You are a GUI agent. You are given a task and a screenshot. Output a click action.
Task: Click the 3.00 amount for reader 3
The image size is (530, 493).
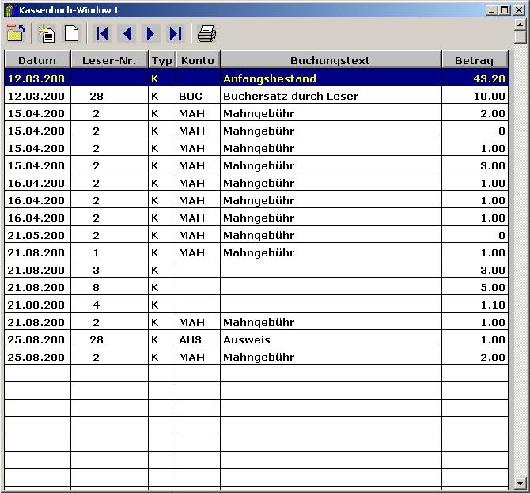(475, 270)
